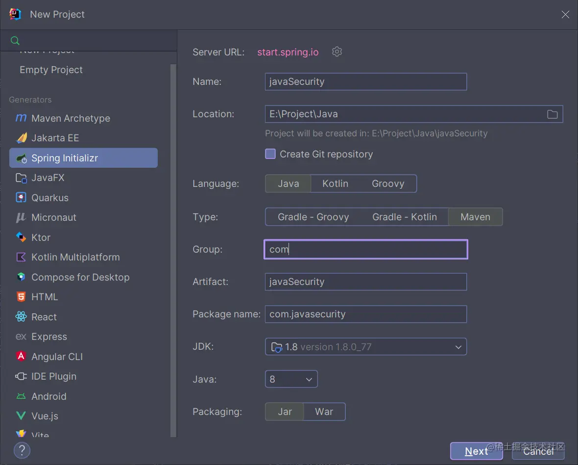Click into the Artifact text field
Viewport: 578px width, 465px height.
tap(365, 282)
